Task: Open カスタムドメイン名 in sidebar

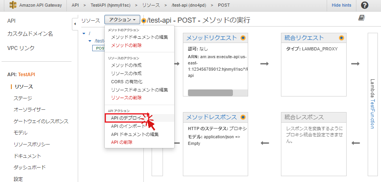Action: click(x=30, y=34)
